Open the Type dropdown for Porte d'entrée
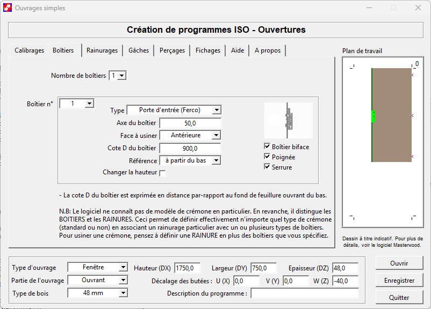 [x=216, y=110]
